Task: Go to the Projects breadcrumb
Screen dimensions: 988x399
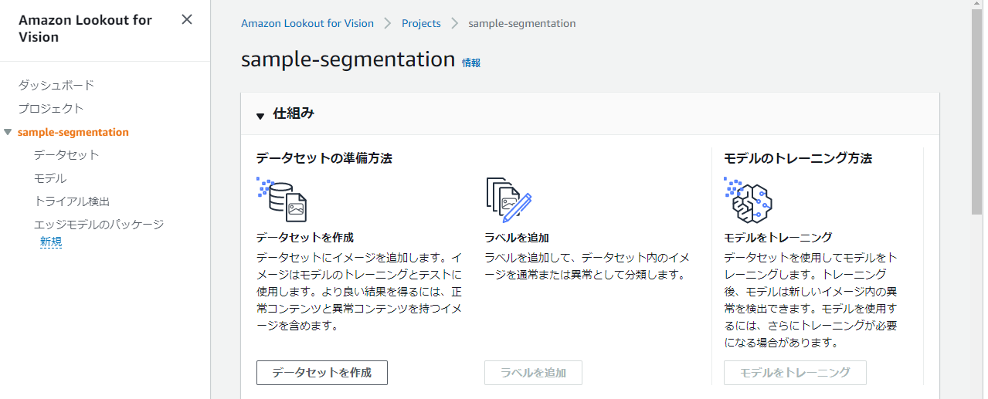Action: pyautogui.click(x=421, y=23)
